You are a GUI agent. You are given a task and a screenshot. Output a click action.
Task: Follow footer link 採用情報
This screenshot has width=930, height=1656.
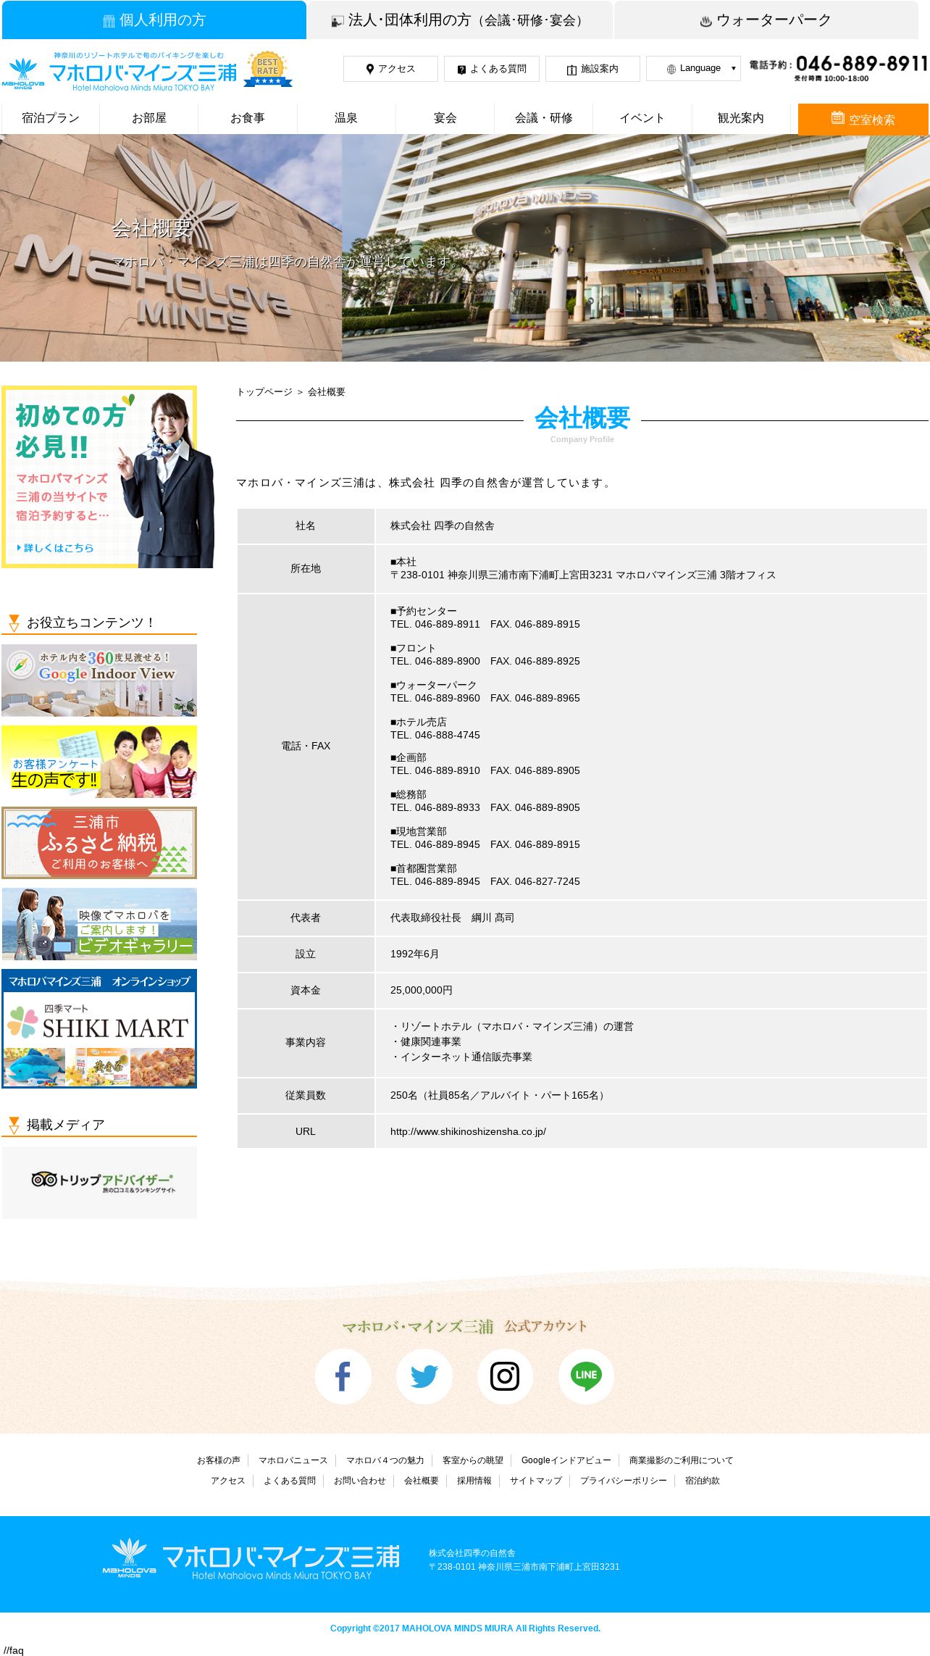(474, 1481)
